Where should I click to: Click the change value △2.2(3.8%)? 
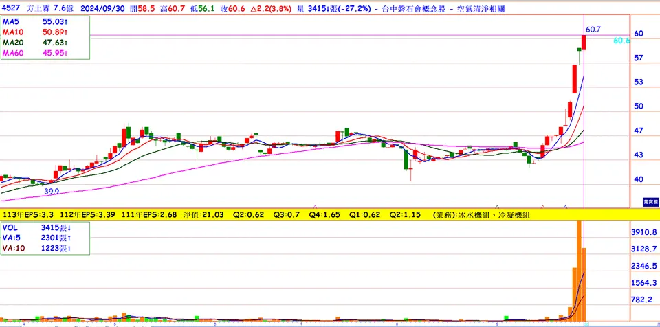271,8
